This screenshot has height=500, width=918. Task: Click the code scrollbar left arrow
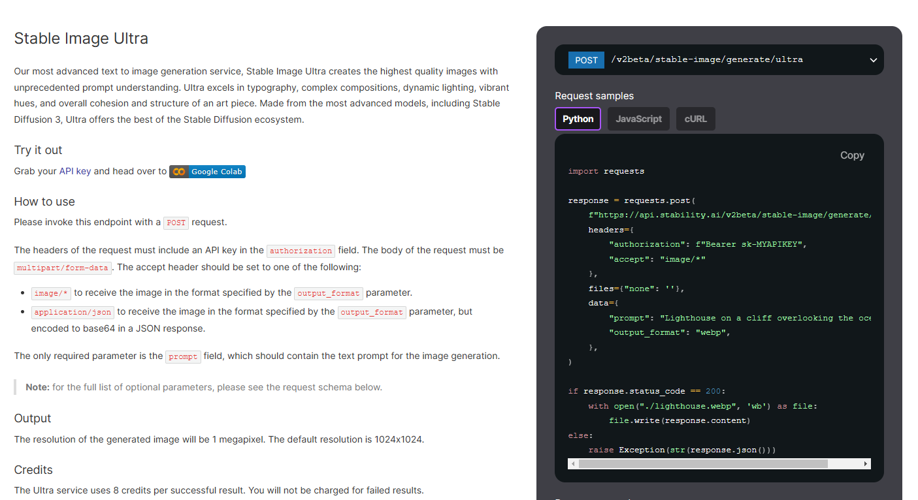pos(573,463)
